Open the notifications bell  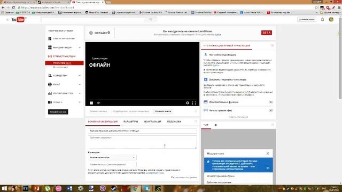(x=322, y=20)
